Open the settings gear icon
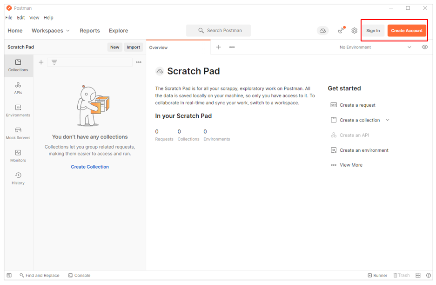436x285 pixels. [x=354, y=31]
